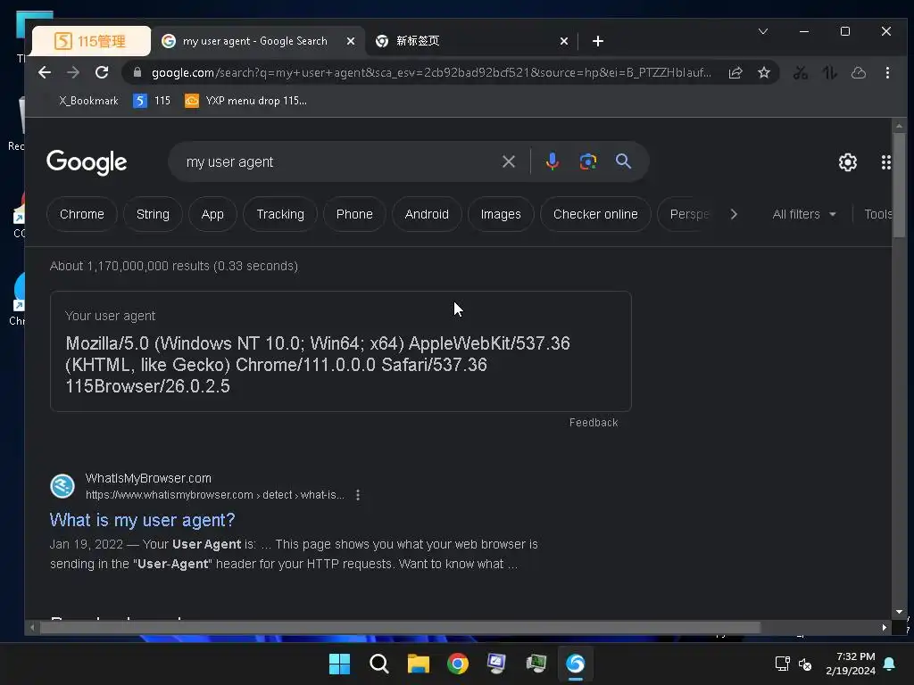Viewport: 914px width, 685px height.
Task: Click the horizontal scrollbar right arrow
Action: click(885, 627)
